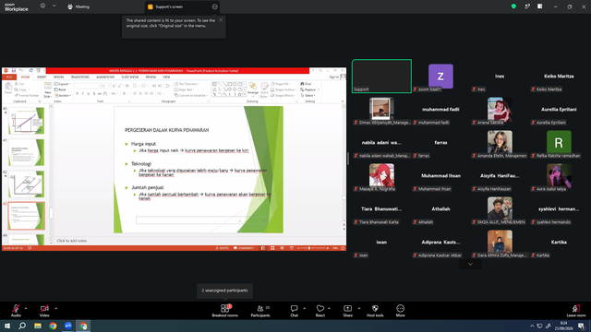Image resolution: width=591 pixels, height=332 pixels.
Task: Open the TRANSITIONS ribbon tab
Action: pyautogui.click(x=80, y=77)
